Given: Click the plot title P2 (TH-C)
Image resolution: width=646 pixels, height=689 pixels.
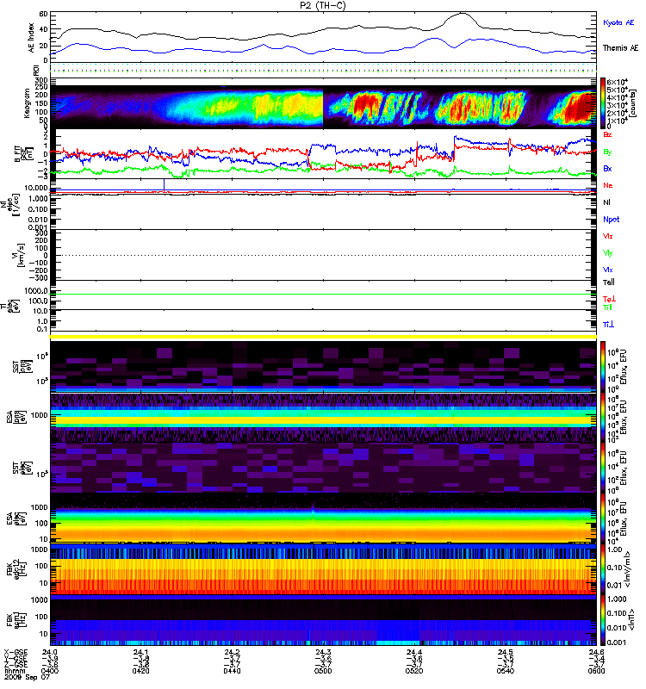Looking at the screenshot, I should 322,5.
